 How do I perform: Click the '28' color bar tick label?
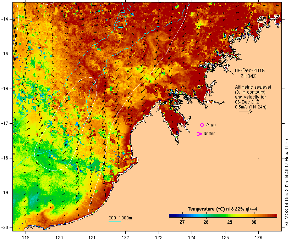(x=206, y=222)
